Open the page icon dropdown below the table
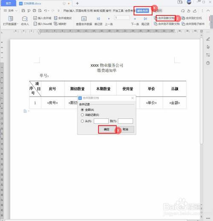213x221 pixels. [29, 111]
